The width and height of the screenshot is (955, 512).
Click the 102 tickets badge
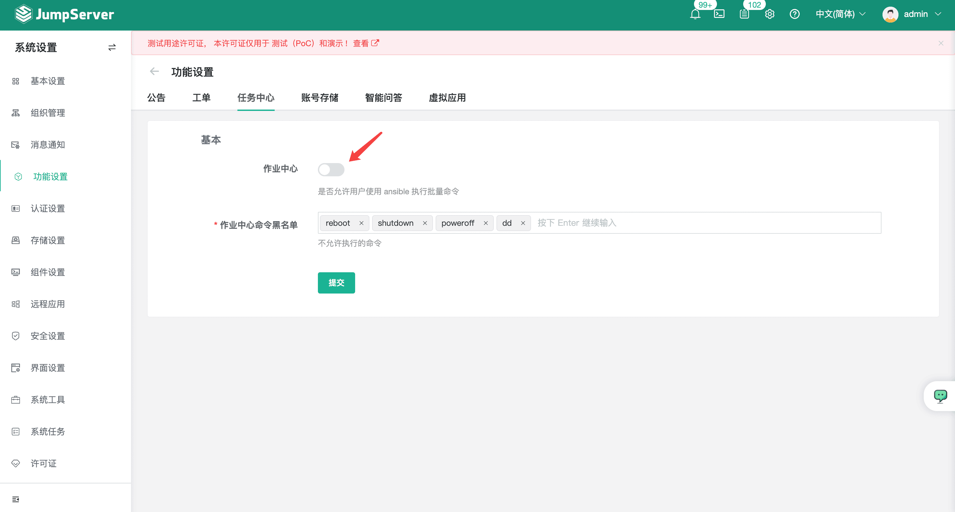click(754, 5)
